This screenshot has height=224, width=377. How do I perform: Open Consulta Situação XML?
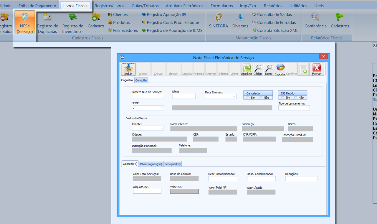click(275, 30)
